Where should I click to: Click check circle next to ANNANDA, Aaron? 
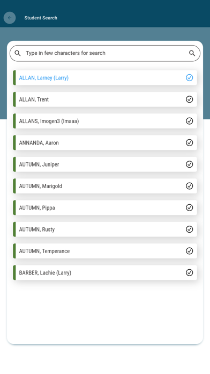[x=189, y=142]
